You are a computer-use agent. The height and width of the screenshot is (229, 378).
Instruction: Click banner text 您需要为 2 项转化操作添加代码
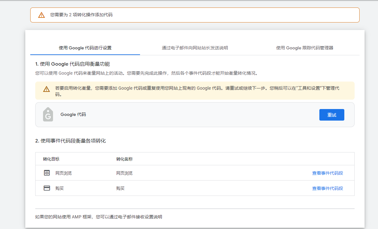[x=81, y=15]
